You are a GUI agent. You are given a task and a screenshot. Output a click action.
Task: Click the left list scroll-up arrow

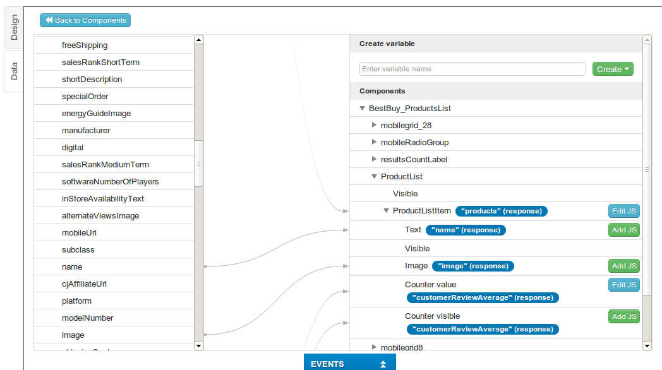198,40
